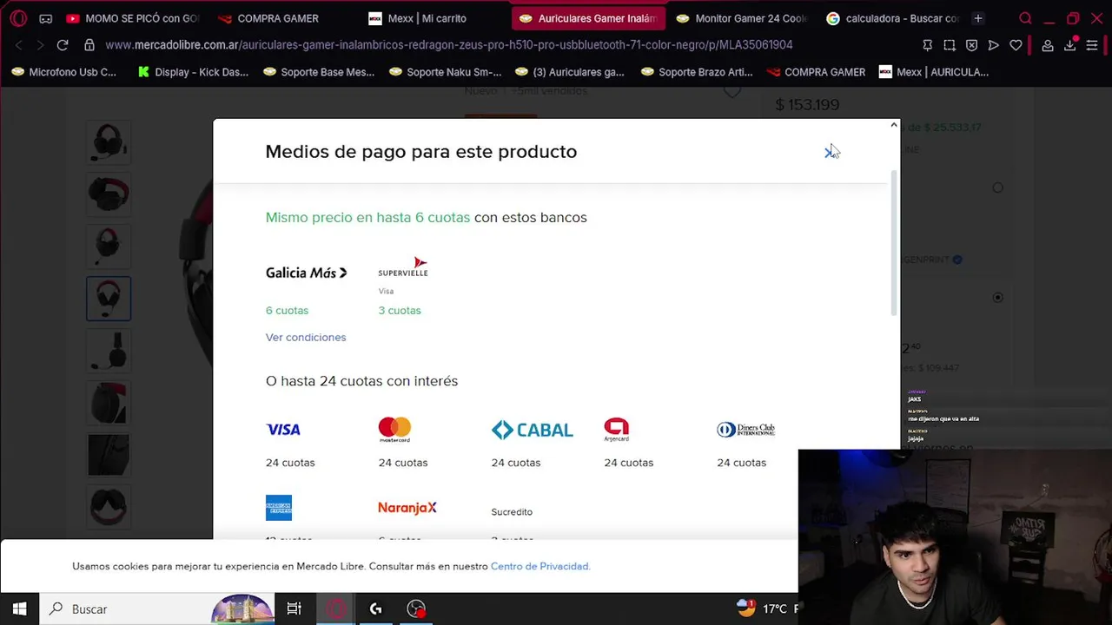The height and width of the screenshot is (625, 1112).
Task: Click the Sucredito label
Action: (x=512, y=512)
